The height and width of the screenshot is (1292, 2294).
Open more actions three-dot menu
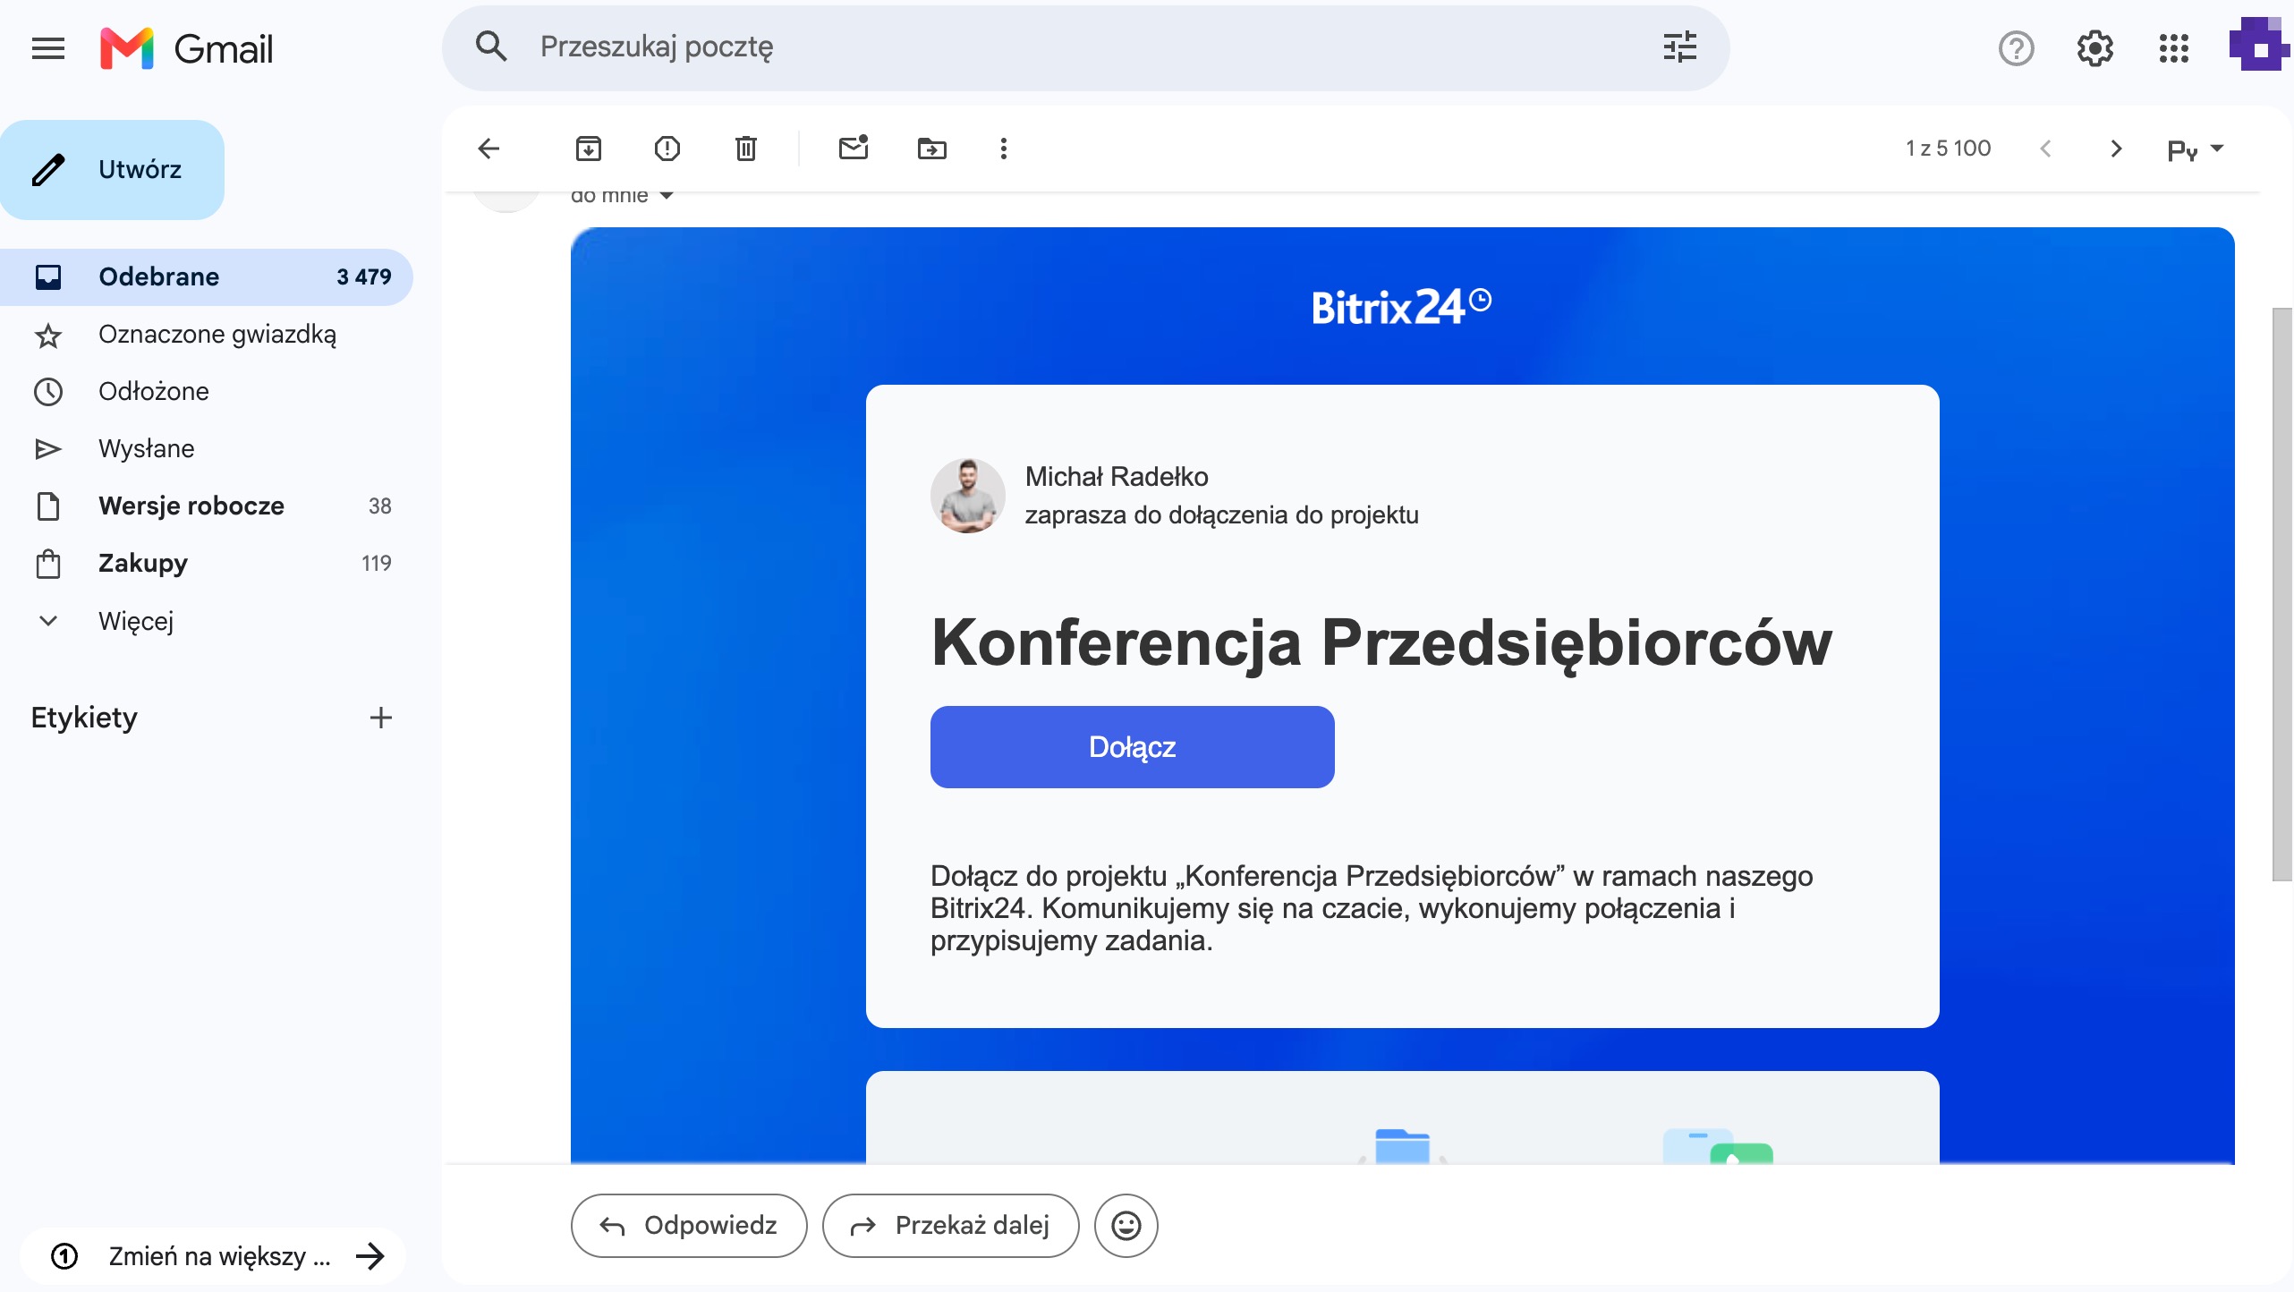(x=1004, y=149)
